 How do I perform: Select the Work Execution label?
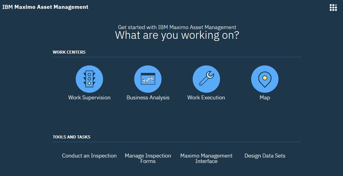[206, 98]
